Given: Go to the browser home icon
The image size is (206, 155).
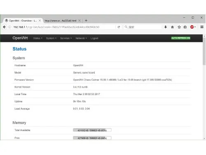Looking at the screenshot, I should click(172, 27).
